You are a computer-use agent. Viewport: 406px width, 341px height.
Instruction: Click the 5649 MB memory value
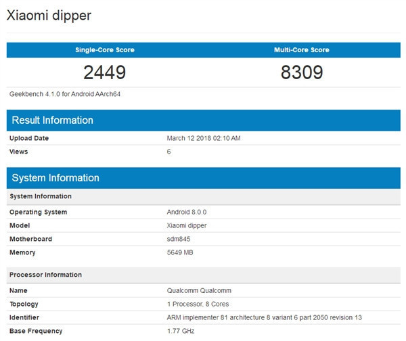pos(181,252)
